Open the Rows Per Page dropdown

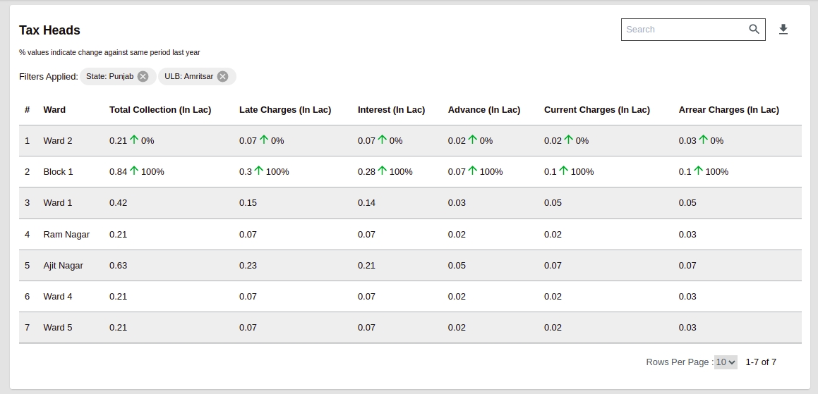click(x=725, y=362)
